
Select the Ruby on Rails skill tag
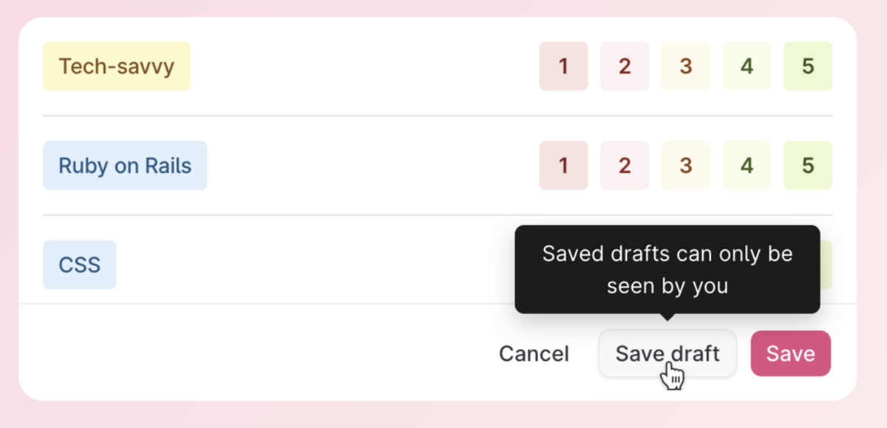coord(125,166)
